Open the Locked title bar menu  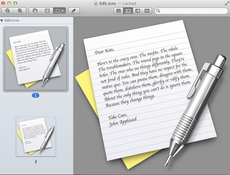129,3
